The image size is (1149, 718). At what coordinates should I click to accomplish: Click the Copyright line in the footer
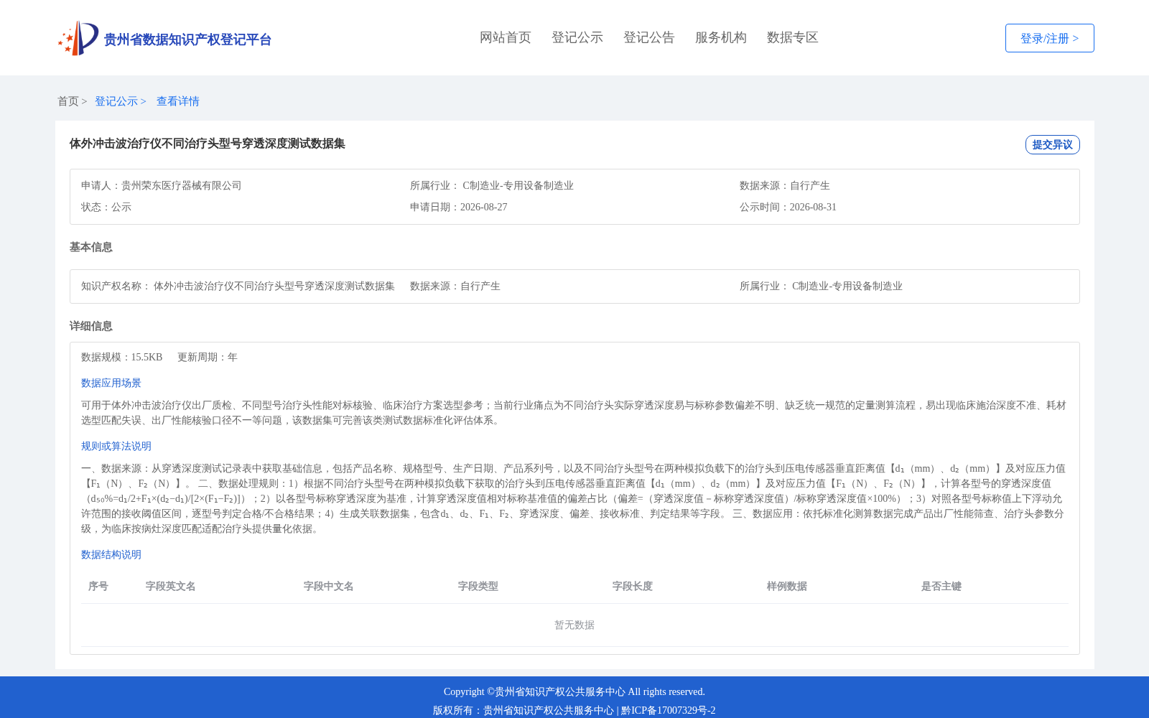tap(574, 691)
